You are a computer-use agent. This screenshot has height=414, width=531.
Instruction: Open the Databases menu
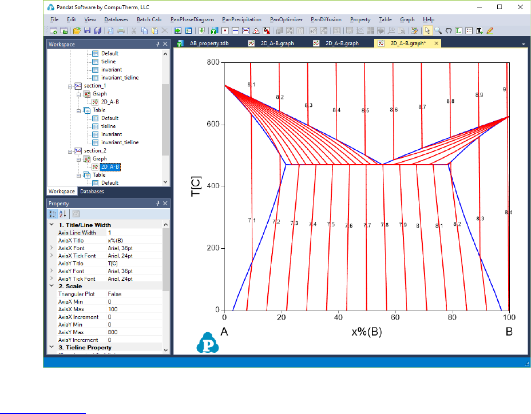coord(116,19)
